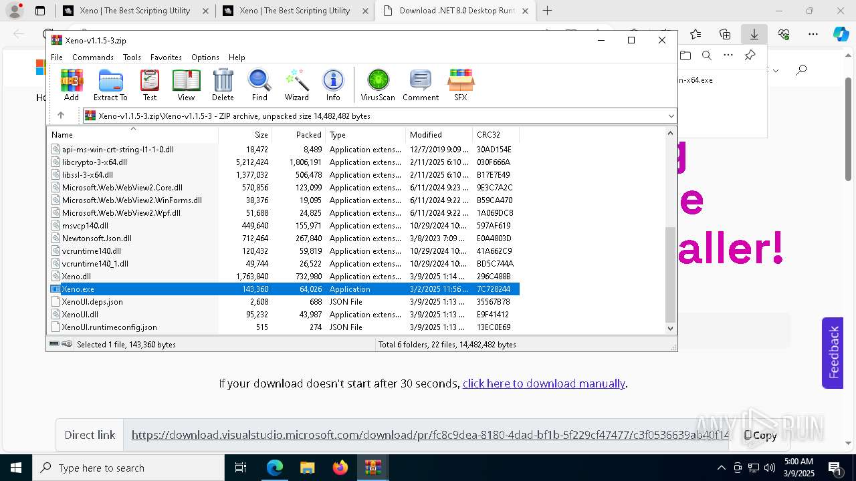Open Windows Start menu
This screenshot has height=481, width=856.
(x=15, y=468)
